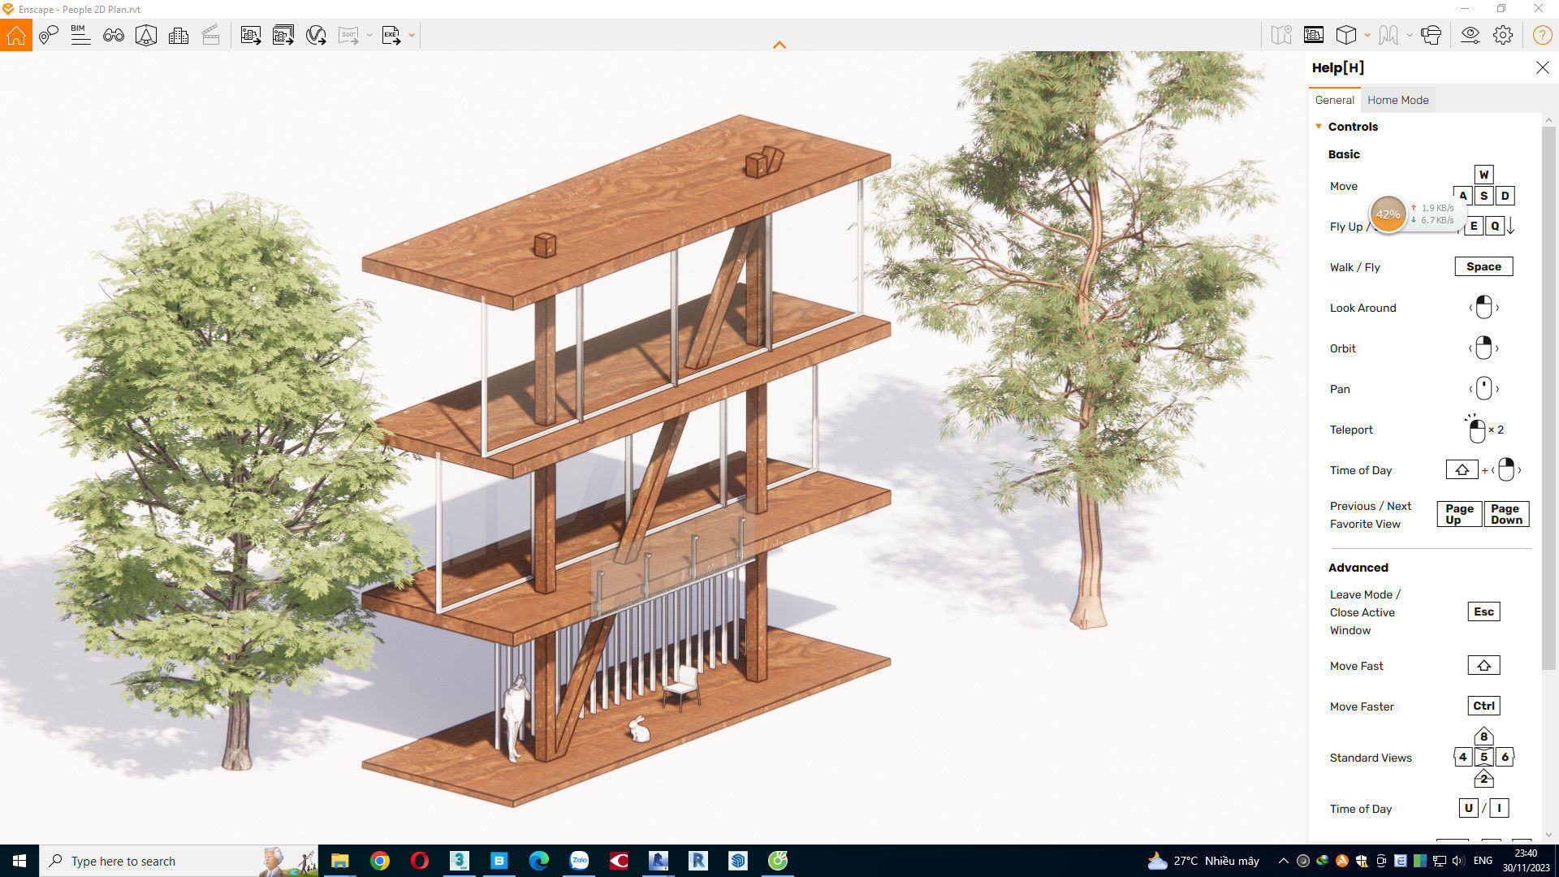Image resolution: width=1559 pixels, height=877 pixels.
Task: Click the Teleport double-click mouse icon
Action: coord(1476,429)
